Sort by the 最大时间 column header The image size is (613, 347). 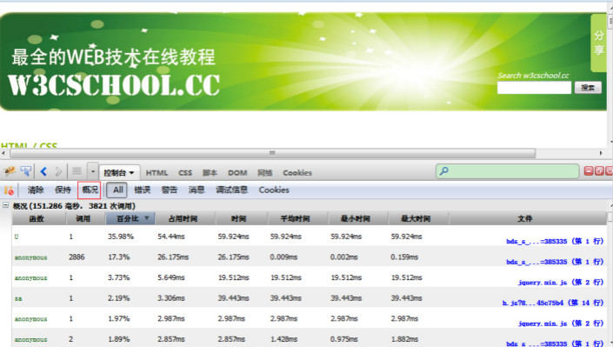tap(418, 218)
